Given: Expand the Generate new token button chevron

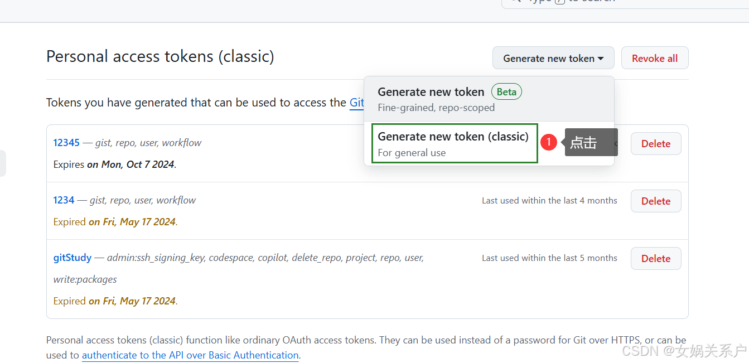Looking at the screenshot, I should 601,58.
